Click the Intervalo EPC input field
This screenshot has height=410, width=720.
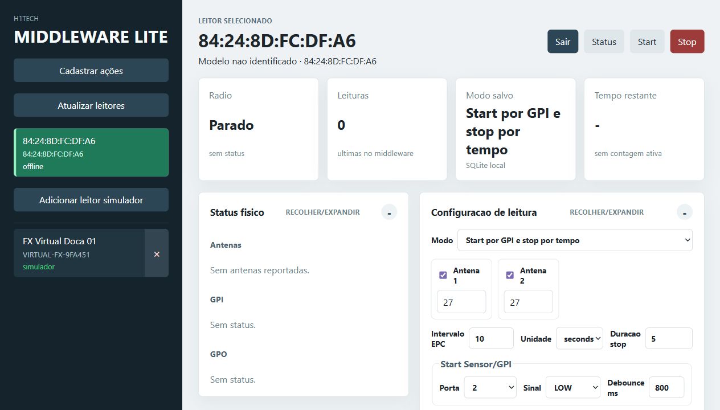click(x=491, y=338)
